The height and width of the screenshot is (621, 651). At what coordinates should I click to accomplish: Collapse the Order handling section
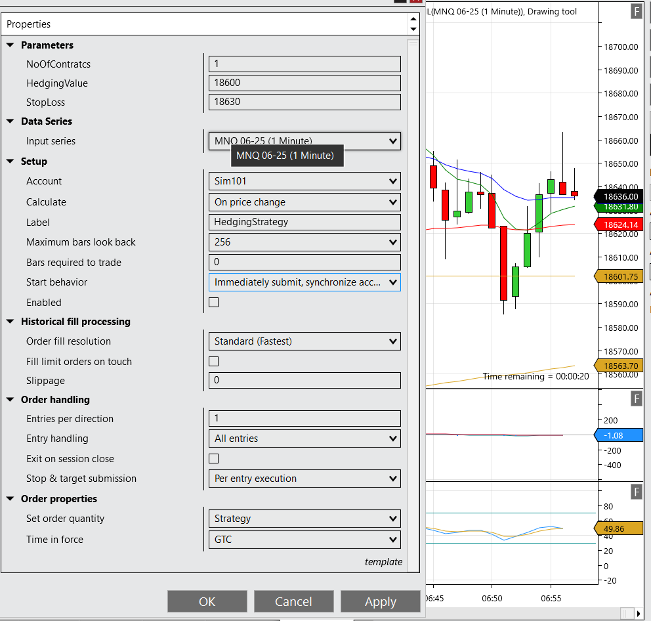click(x=10, y=400)
